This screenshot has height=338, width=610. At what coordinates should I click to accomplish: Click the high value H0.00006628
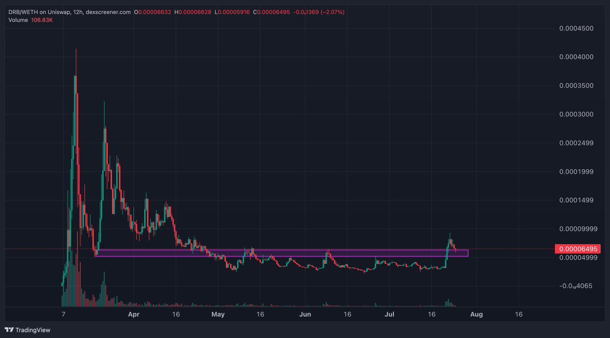click(194, 12)
